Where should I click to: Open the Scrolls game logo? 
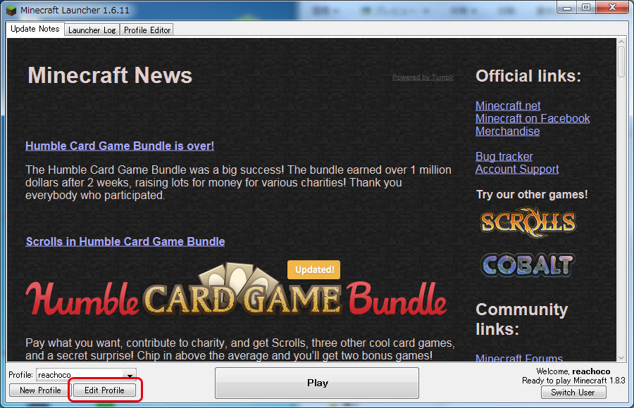(x=528, y=222)
